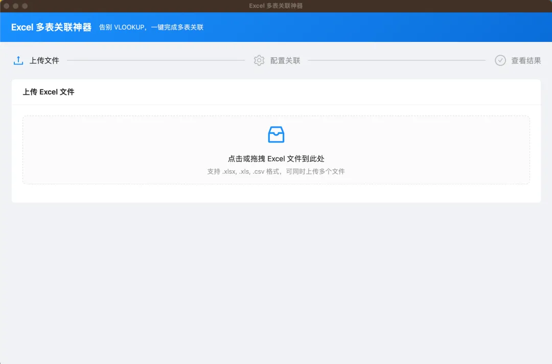Image resolution: width=552 pixels, height=364 pixels.
Task: Click the Excel 多表关联神器 header title
Action: pyautogui.click(x=52, y=27)
